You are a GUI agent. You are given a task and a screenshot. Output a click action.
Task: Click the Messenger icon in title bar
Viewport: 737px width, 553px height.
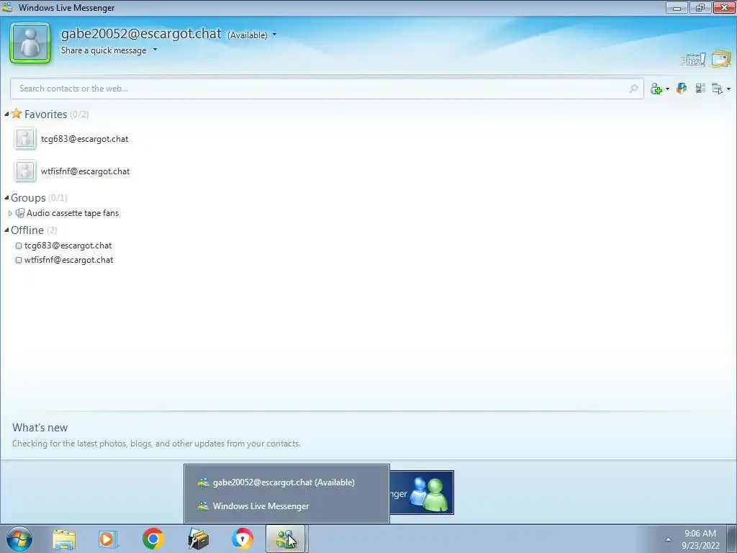pyautogui.click(x=7, y=7)
